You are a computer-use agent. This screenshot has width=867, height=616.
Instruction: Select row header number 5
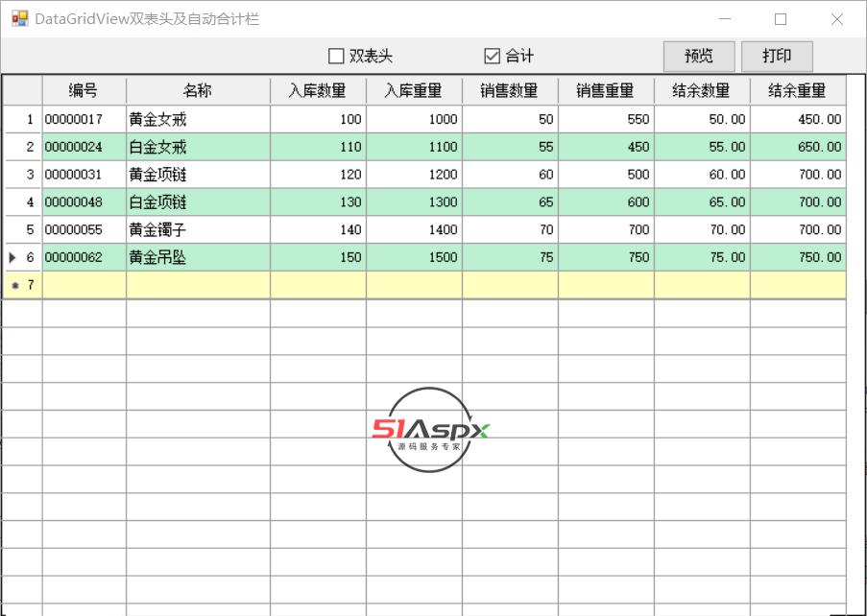[x=23, y=230]
